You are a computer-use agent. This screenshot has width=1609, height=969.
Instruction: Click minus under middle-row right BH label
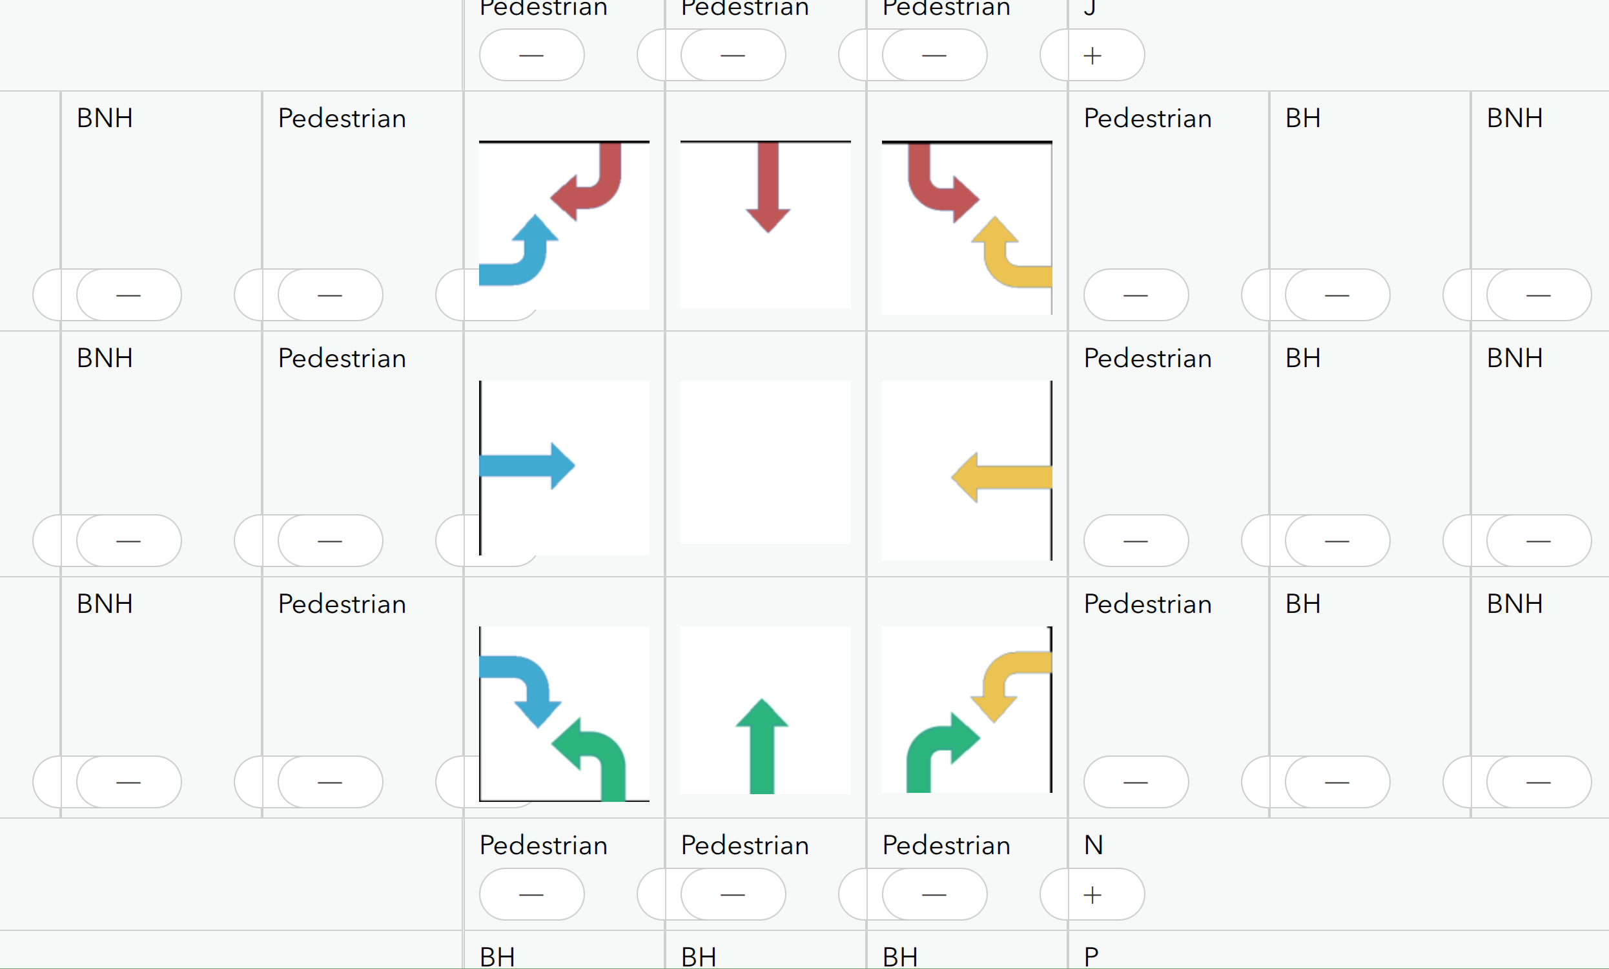(1337, 541)
